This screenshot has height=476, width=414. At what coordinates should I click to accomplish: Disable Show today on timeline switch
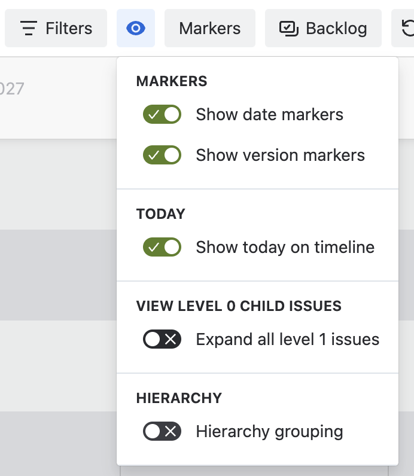coord(162,247)
